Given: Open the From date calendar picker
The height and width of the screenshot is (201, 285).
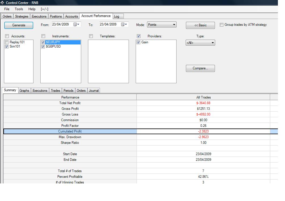Looking at the screenshot, I should click(x=76, y=24).
